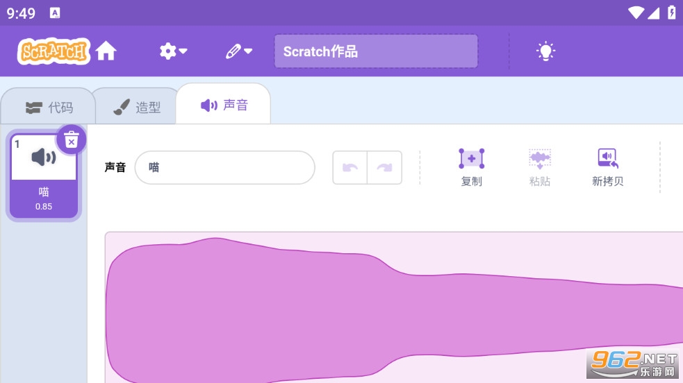Delete the 喵 sound with trash icon

pos(71,140)
